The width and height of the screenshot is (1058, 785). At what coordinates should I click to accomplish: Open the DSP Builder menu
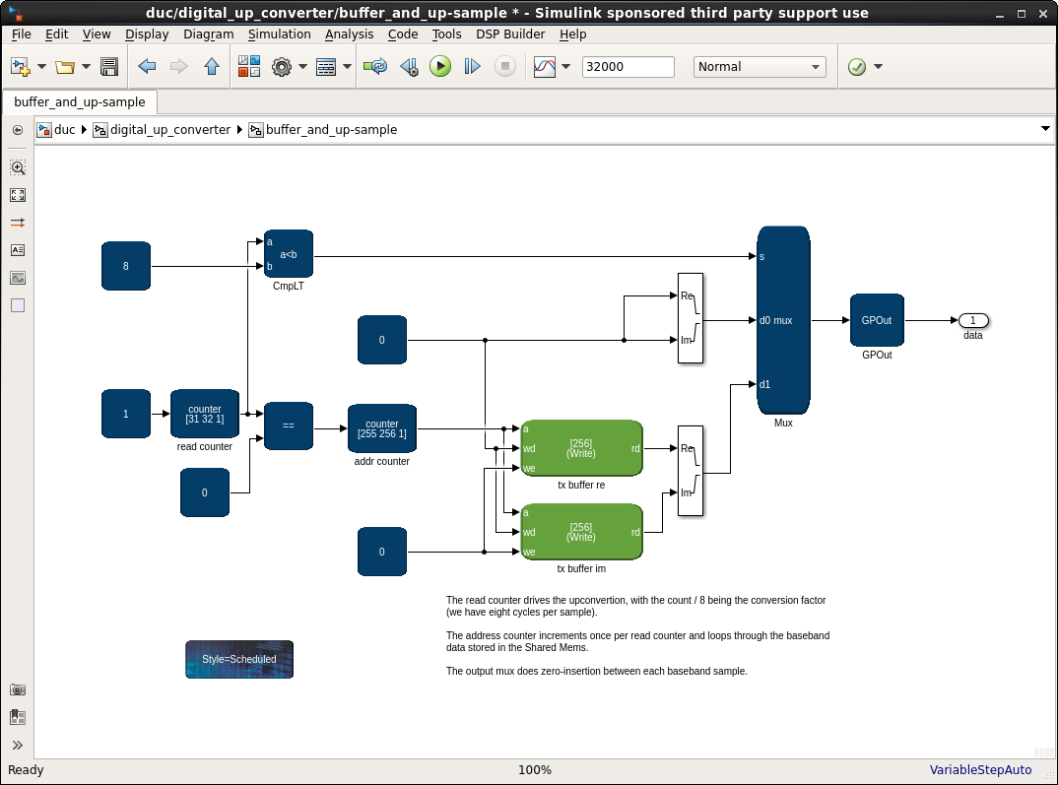pyautogui.click(x=510, y=33)
